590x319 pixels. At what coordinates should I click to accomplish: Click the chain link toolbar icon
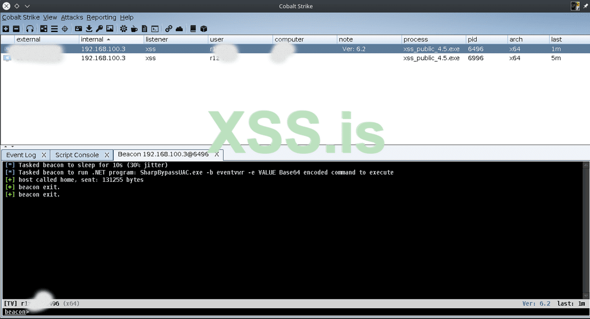coord(168,29)
